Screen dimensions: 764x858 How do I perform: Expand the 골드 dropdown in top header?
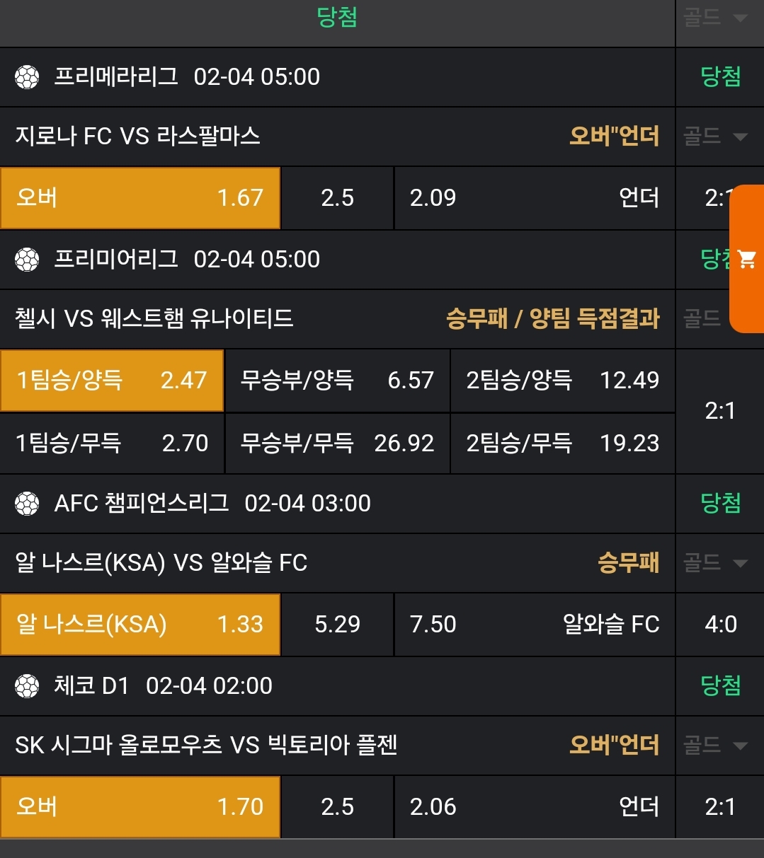click(x=717, y=18)
